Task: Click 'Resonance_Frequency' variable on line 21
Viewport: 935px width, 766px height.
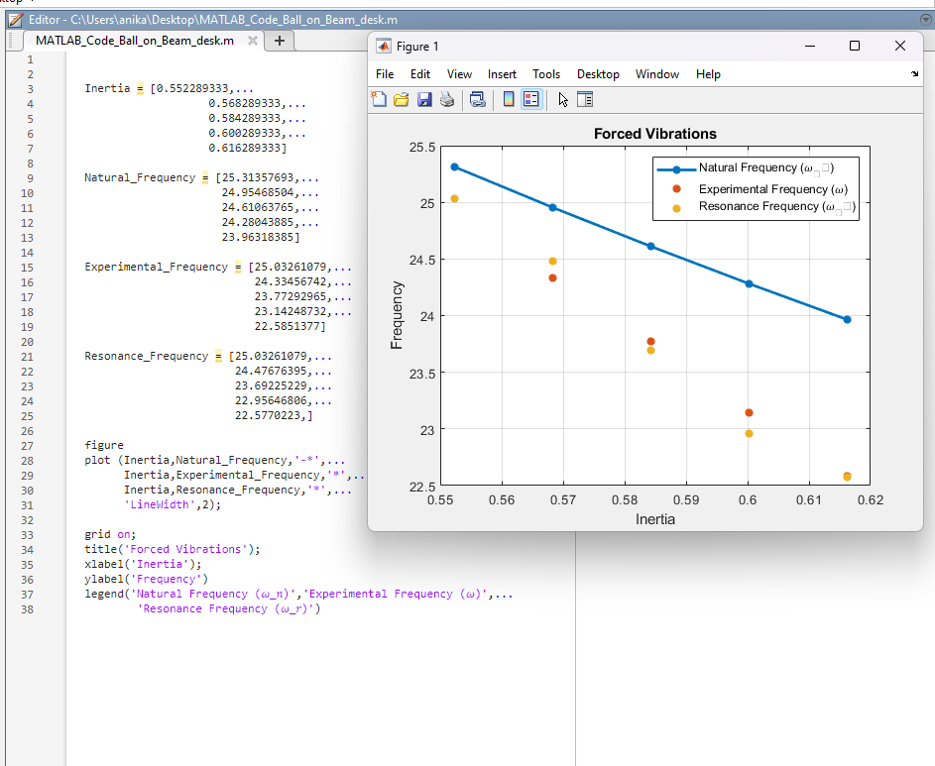Action: pyautogui.click(x=146, y=356)
